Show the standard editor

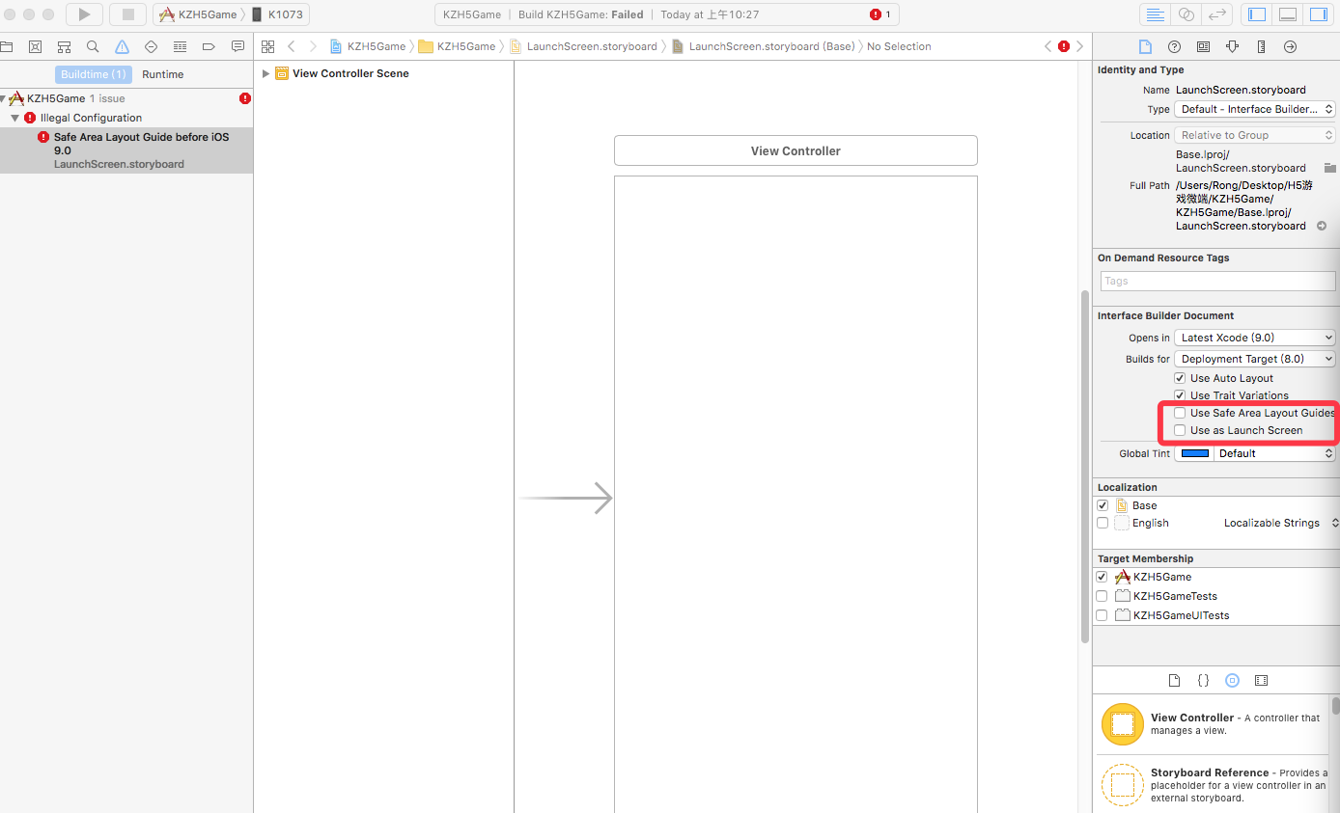pos(1154,14)
